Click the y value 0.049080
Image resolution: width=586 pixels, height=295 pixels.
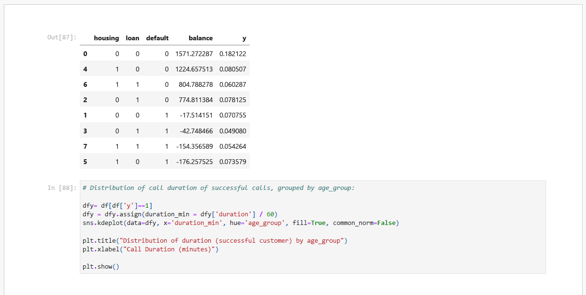click(x=232, y=131)
